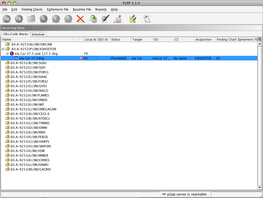263x198 pixels.
Task: Click folder icon of 60.A-9253(E)/SM/MIDI
Action: [7, 132]
